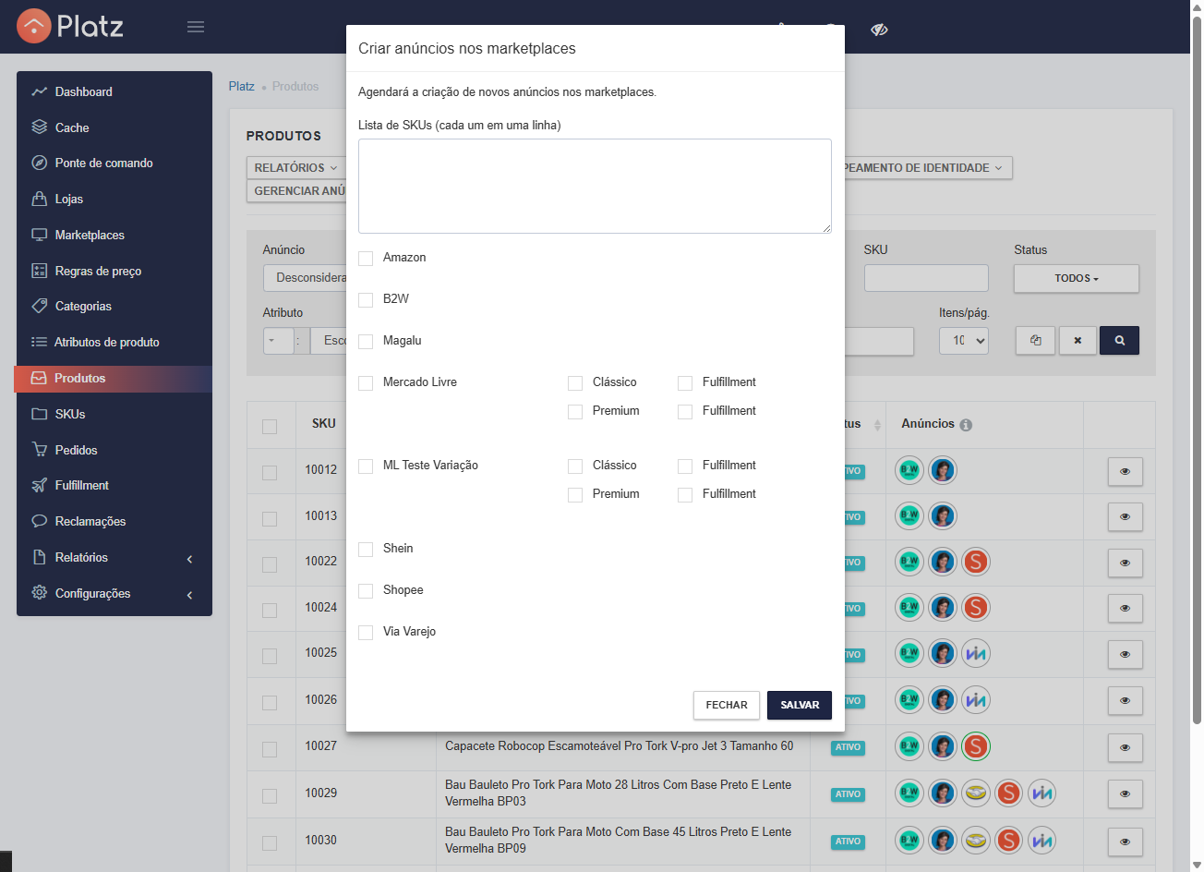
Task: Click Anúncios info icon in header
Action: coord(966,425)
